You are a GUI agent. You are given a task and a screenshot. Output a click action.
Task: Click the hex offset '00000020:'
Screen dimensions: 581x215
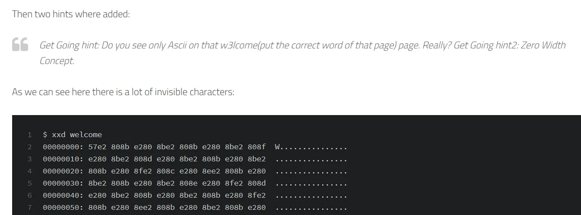(x=63, y=171)
